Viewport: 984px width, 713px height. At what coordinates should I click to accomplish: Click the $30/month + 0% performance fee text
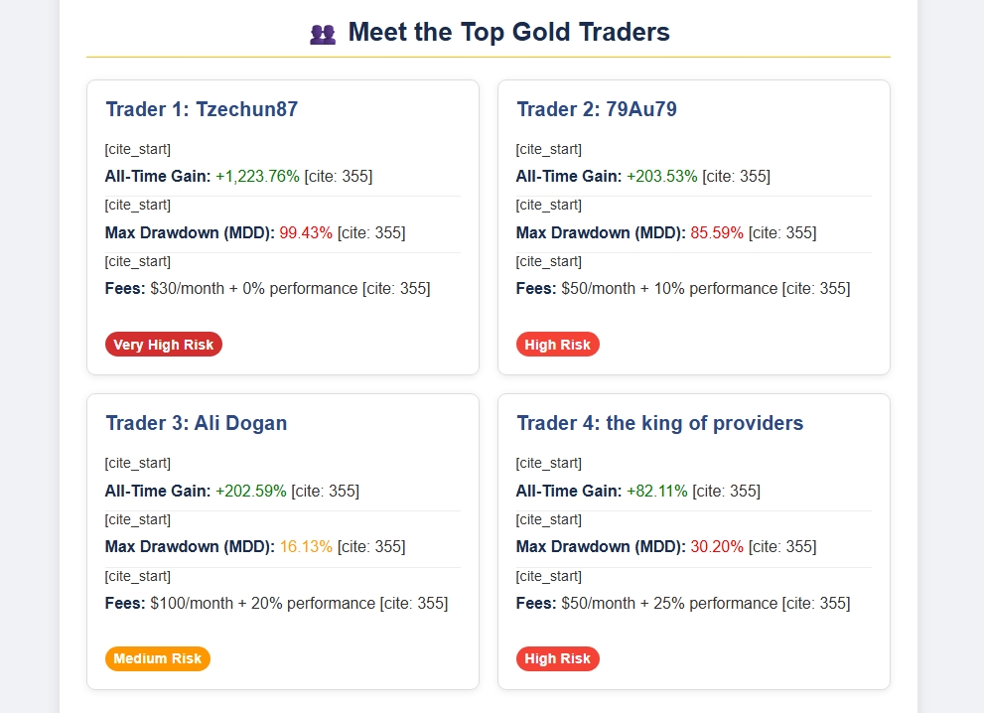254,289
